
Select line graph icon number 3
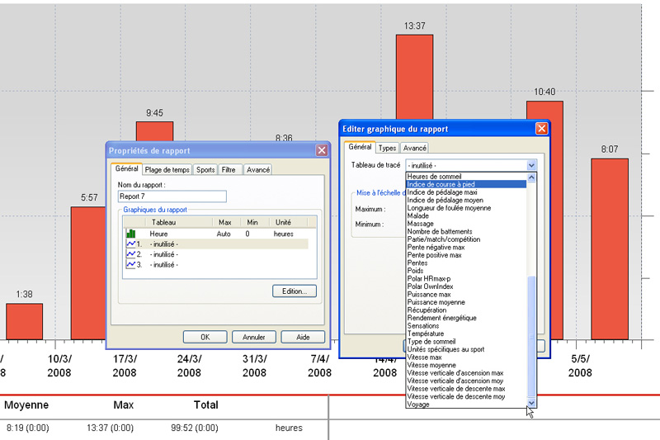130,264
